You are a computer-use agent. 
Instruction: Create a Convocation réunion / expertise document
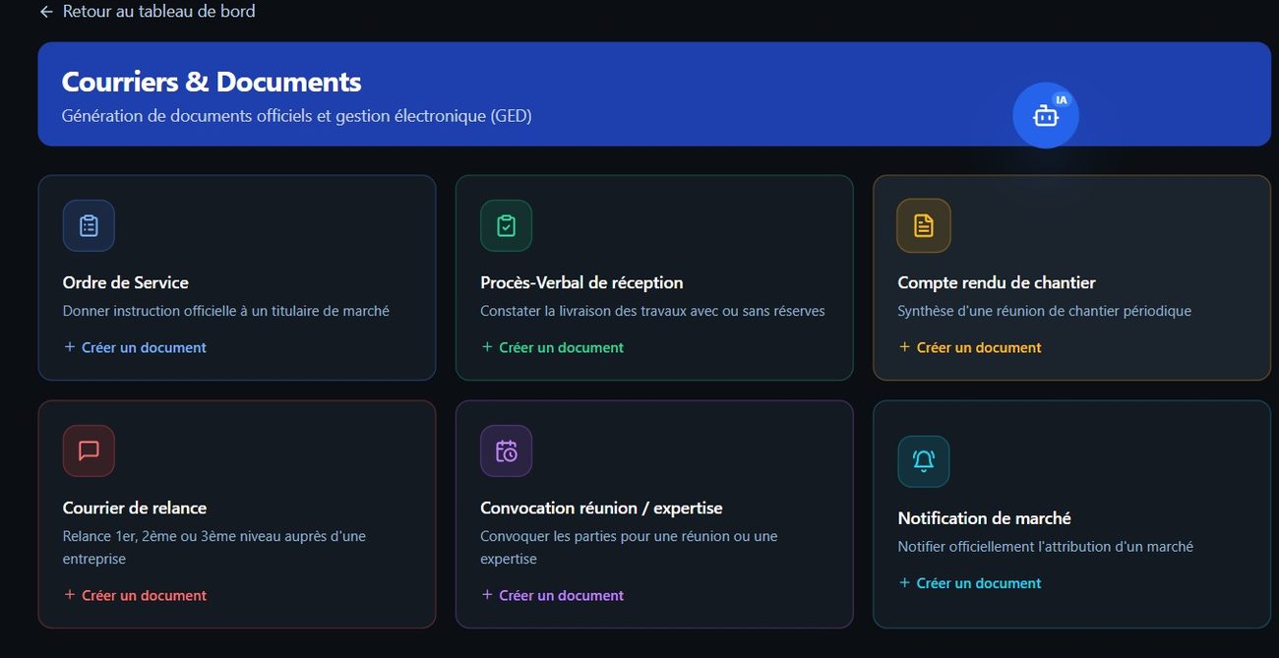pos(552,595)
